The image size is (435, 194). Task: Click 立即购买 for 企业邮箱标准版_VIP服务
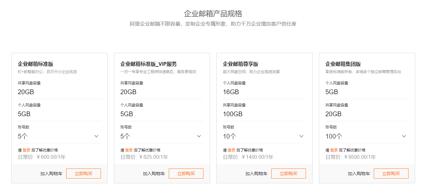(186, 174)
